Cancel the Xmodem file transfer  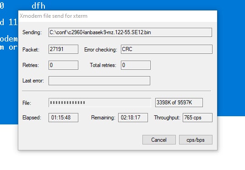pos(159,139)
